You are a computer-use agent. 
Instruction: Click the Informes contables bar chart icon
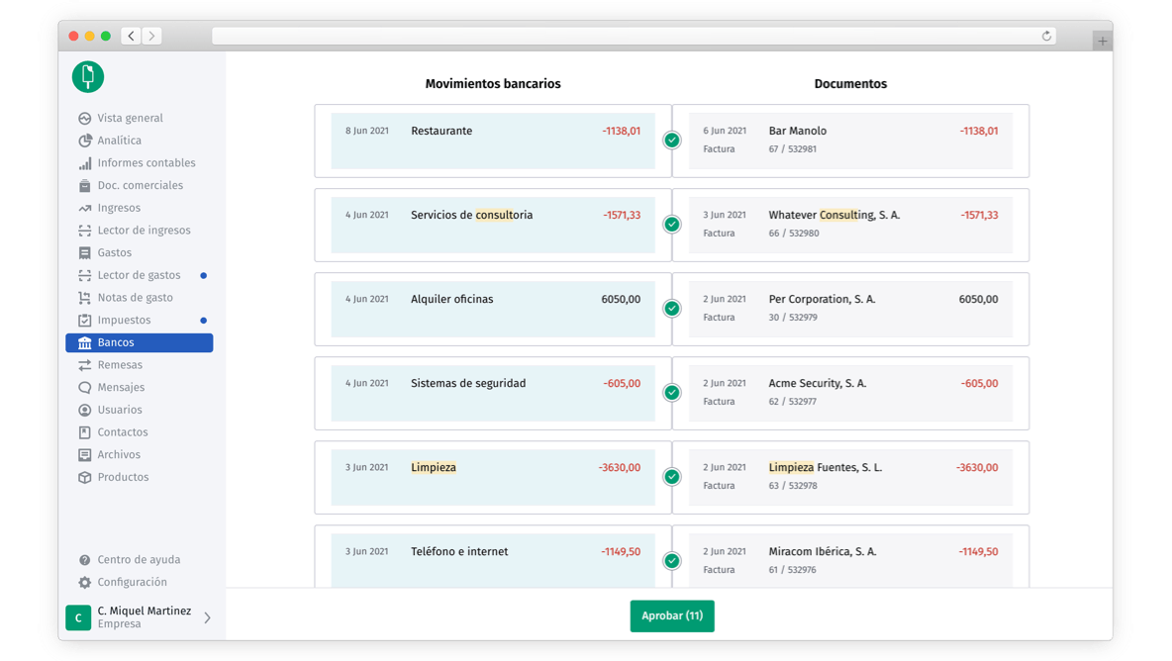(85, 163)
